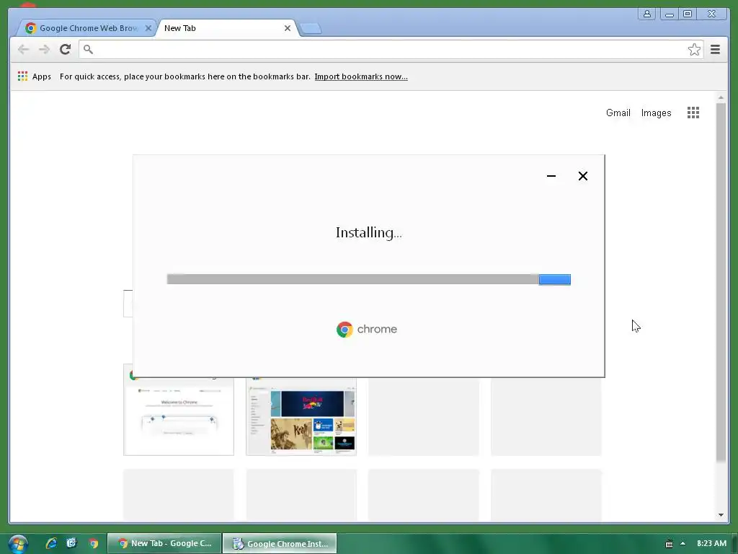The width and height of the screenshot is (738, 554).
Task: Click the taskbar clock showing 8:23 AM
Action: coord(711,543)
